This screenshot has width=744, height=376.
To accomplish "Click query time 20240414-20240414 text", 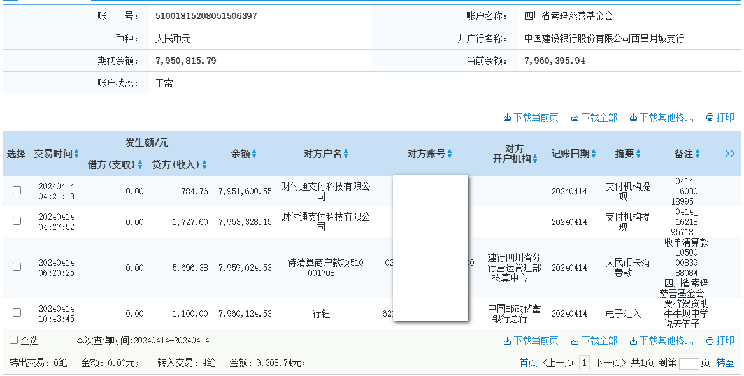I will click(x=171, y=340).
